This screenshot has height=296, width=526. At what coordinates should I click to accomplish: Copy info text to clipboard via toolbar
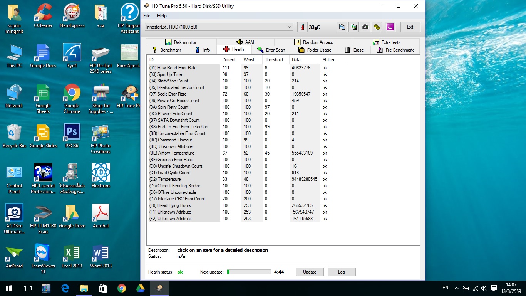point(342,27)
